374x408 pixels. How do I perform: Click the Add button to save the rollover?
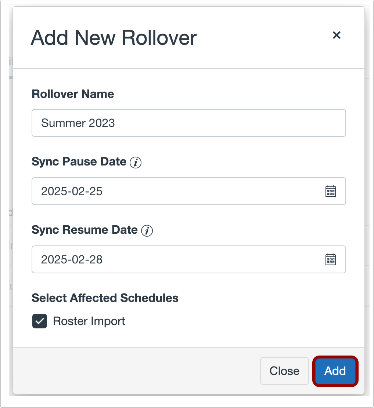(x=335, y=371)
